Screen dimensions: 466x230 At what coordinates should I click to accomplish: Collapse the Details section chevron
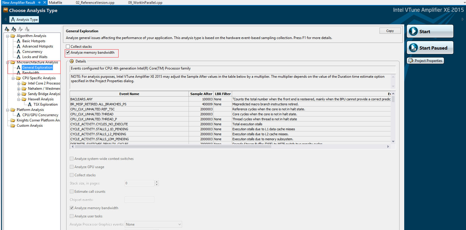(x=72, y=61)
